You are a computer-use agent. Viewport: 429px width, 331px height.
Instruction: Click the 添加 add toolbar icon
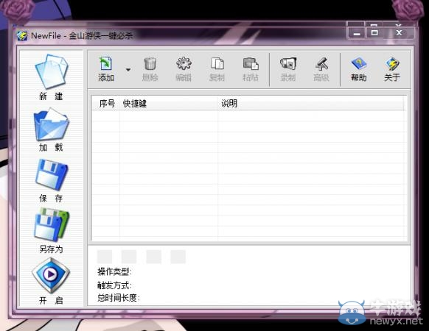coord(106,64)
